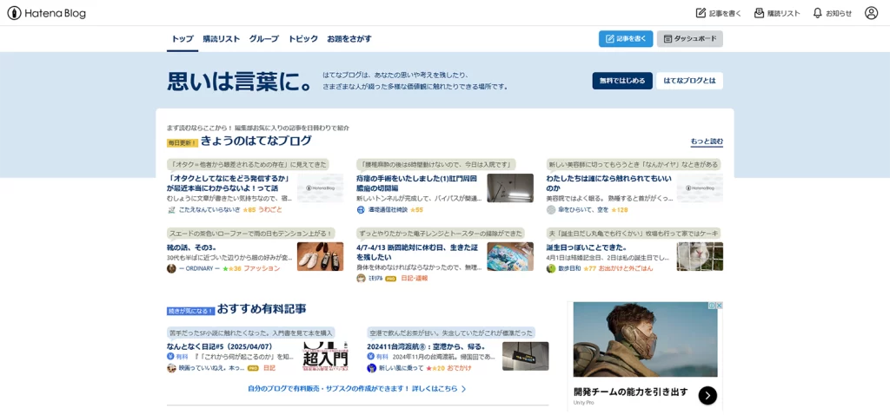
Task: Open the shoes thumbnail for 靴の話
Action: click(320, 256)
